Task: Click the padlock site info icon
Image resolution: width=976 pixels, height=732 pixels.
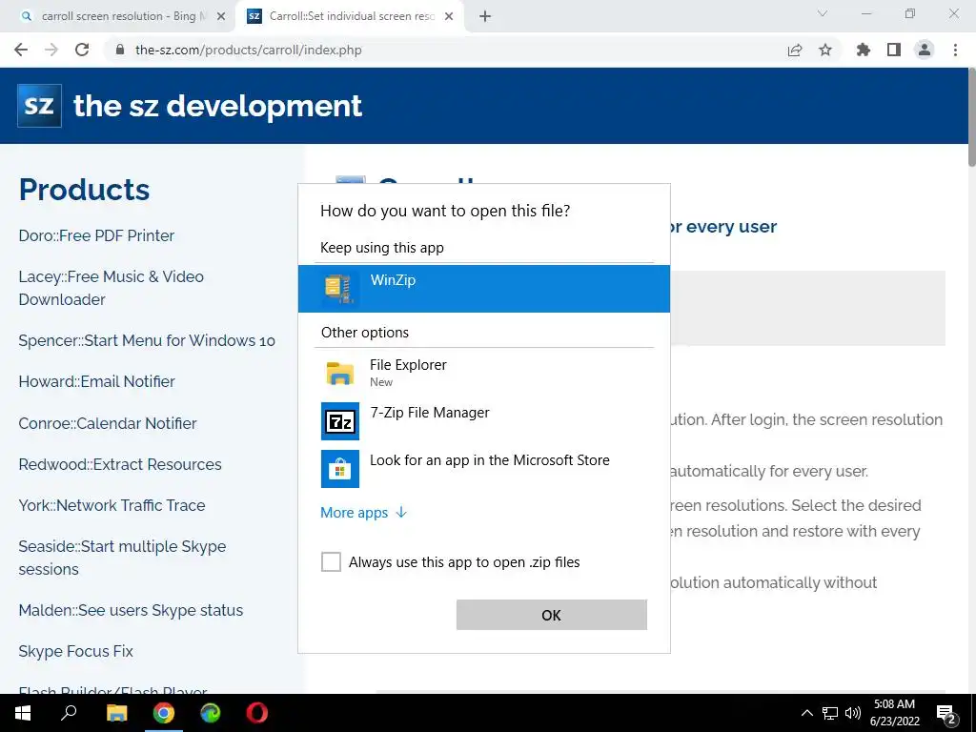Action: point(120,50)
